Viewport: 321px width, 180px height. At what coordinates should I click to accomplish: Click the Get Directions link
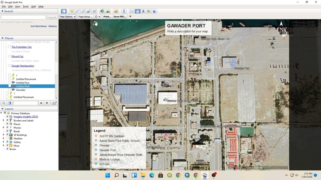point(39,26)
